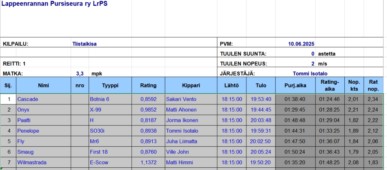Viewport: 387px width, 170px height.
Task: Click the Lappeenrannan Pursiseura ry LrPS title
Action: click(x=55, y=6)
